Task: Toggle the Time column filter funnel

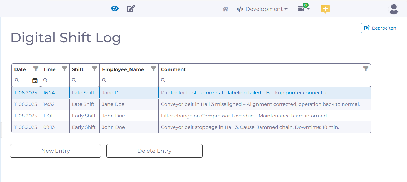Action: coord(64,69)
